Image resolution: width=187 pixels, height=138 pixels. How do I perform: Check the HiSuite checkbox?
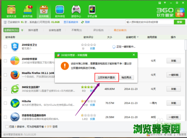point(5,103)
